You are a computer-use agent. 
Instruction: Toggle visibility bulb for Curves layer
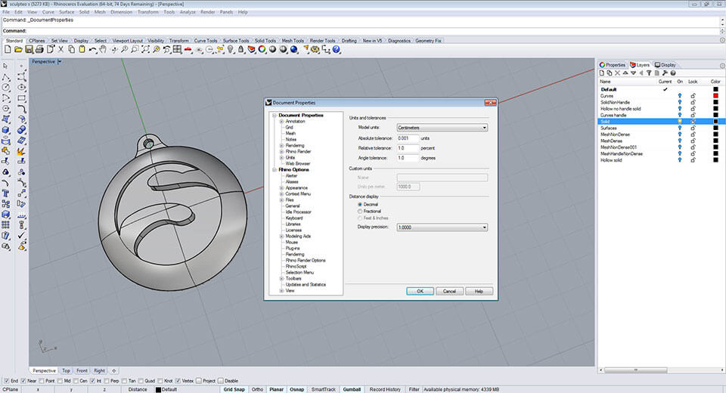click(x=680, y=96)
